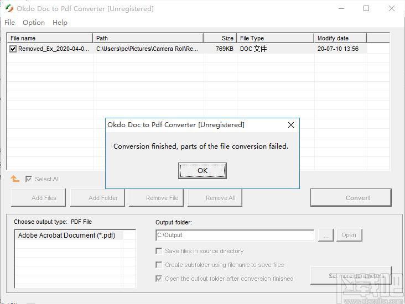The image size is (405, 304).
Task: Maximize the main converter window
Action: tap(366, 8)
